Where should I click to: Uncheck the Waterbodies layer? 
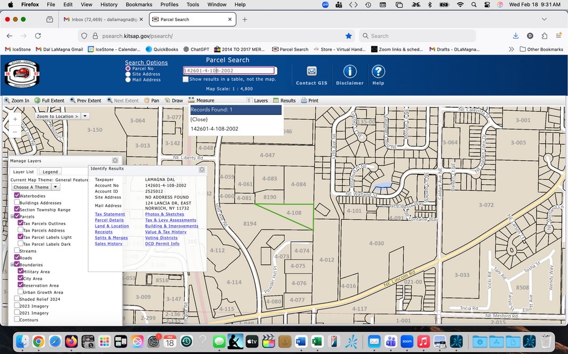[x=18, y=196]
